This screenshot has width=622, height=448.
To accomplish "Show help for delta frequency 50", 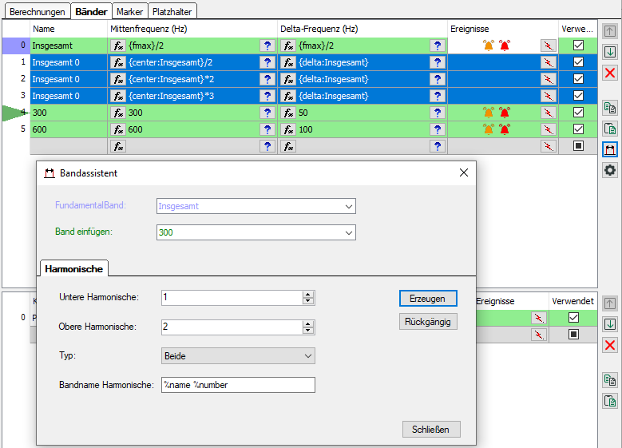I will pyautogui.click(x=437, y=113).
